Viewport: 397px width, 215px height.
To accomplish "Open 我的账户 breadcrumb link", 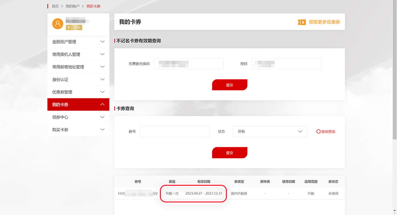I will click(72, 7).
